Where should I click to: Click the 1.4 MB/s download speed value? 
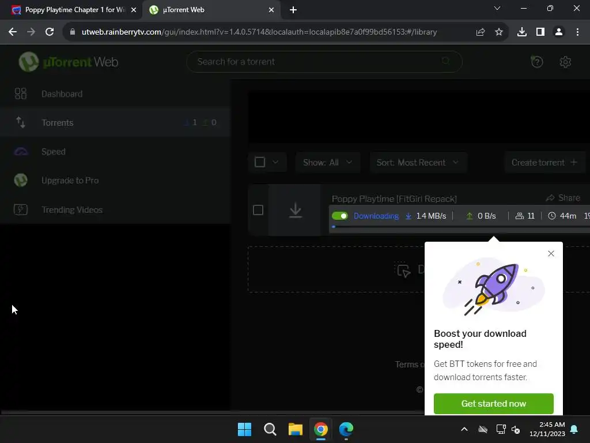(x=431, y=216)
